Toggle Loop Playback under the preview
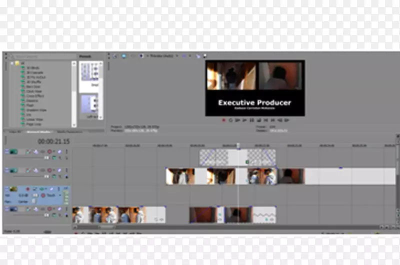 click(x=230, y=120)
